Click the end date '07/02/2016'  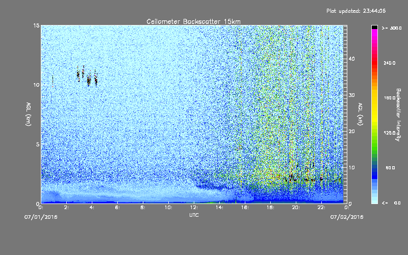pyautogui.click(x=347, y=217)
